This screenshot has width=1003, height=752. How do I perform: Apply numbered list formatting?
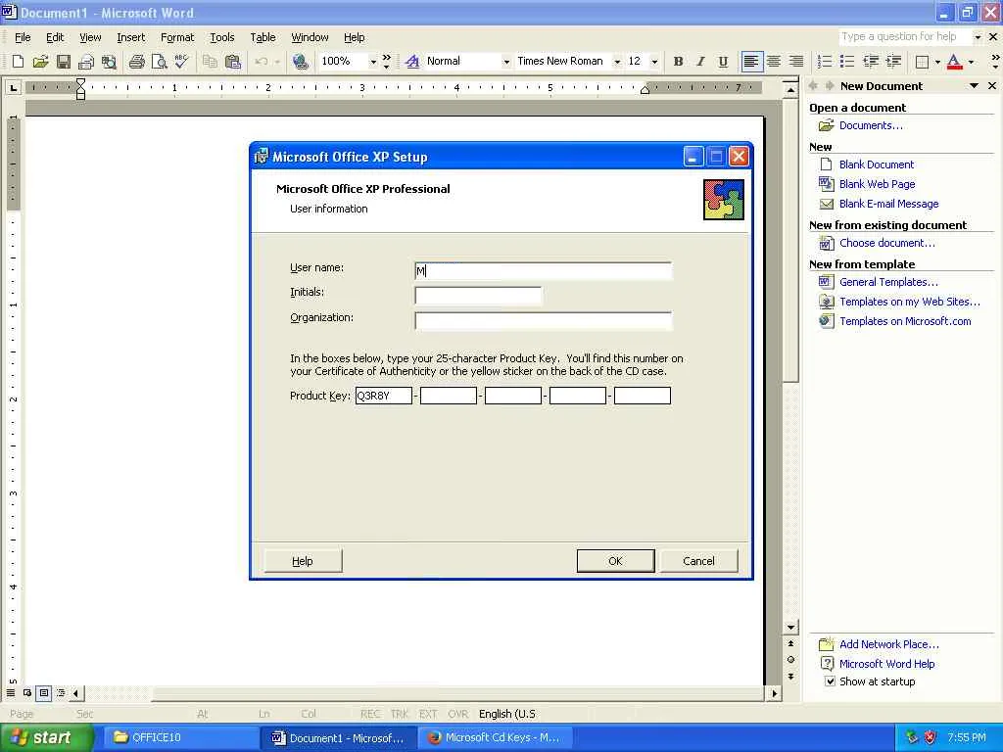(825, 62)
